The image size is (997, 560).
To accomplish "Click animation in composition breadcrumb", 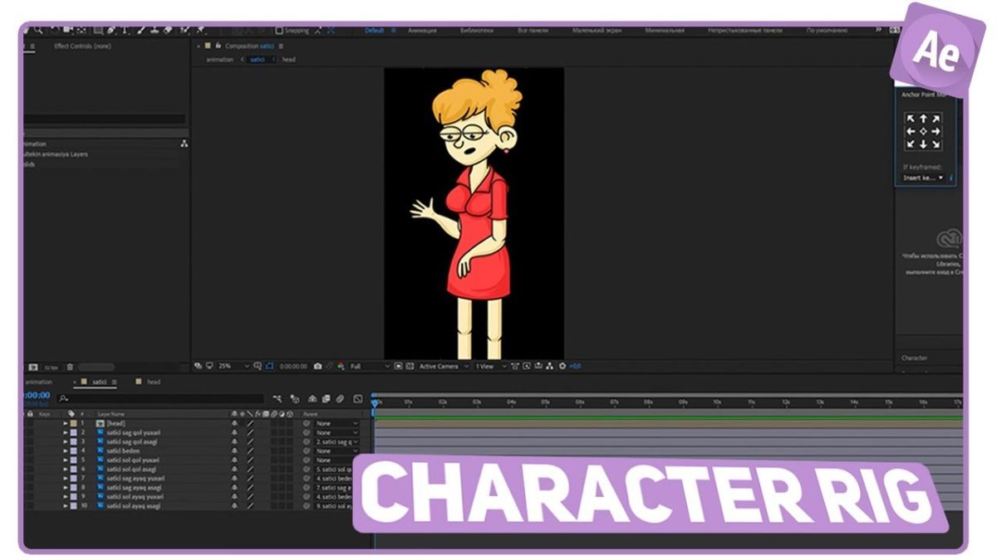I will point(220,60).
